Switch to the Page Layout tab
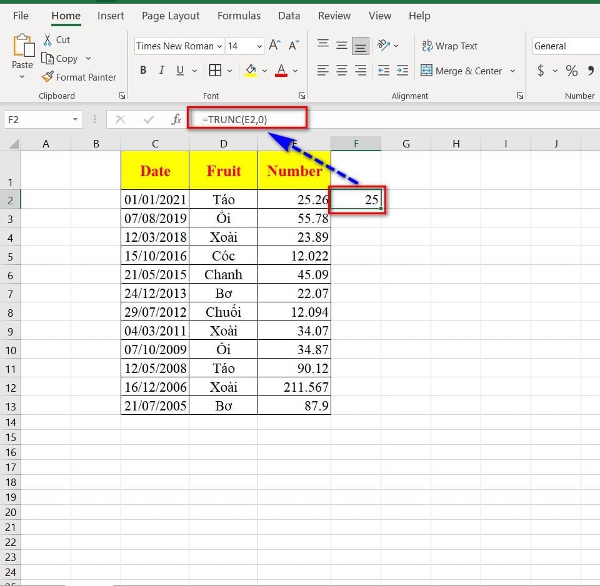Viewport: 600px width, 586px height. click(x=171, y=16)
